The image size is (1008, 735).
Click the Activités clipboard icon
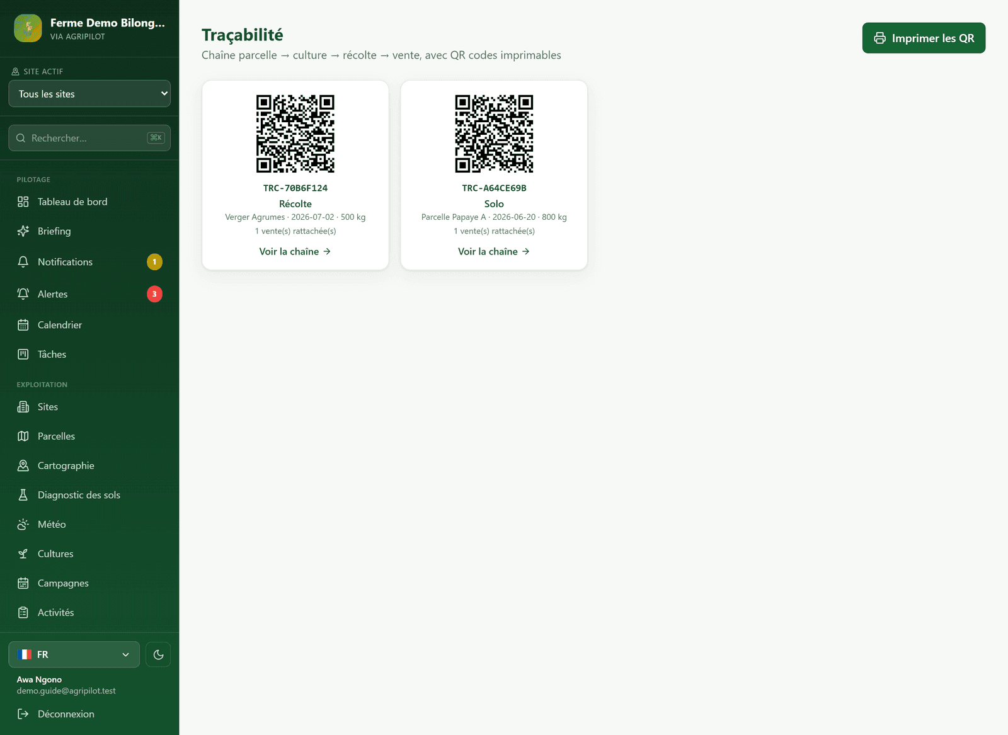23,613
